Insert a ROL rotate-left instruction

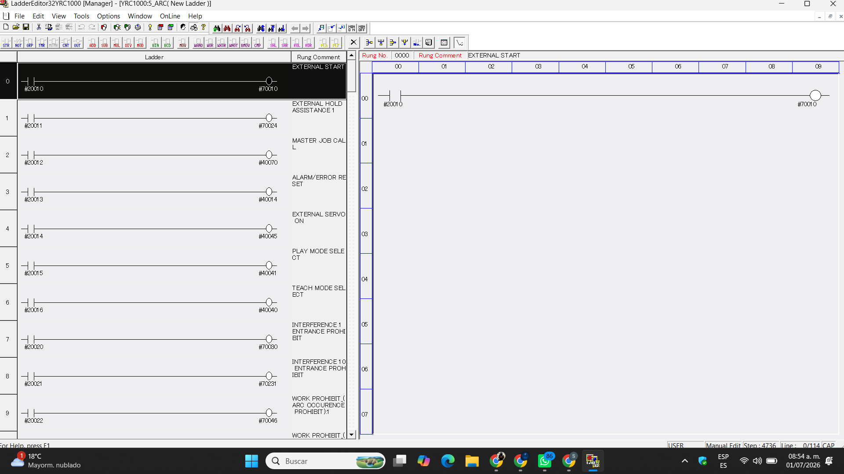click(297, 43)
